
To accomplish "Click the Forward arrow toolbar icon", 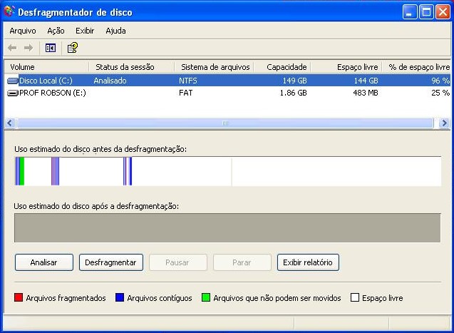I will pyautogui.click(x=29, y=48).
